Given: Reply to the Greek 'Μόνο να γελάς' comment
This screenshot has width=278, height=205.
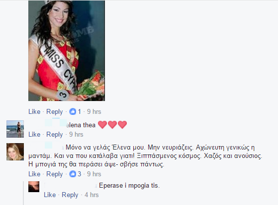Looking at the screenshot, I should point(55,174).
